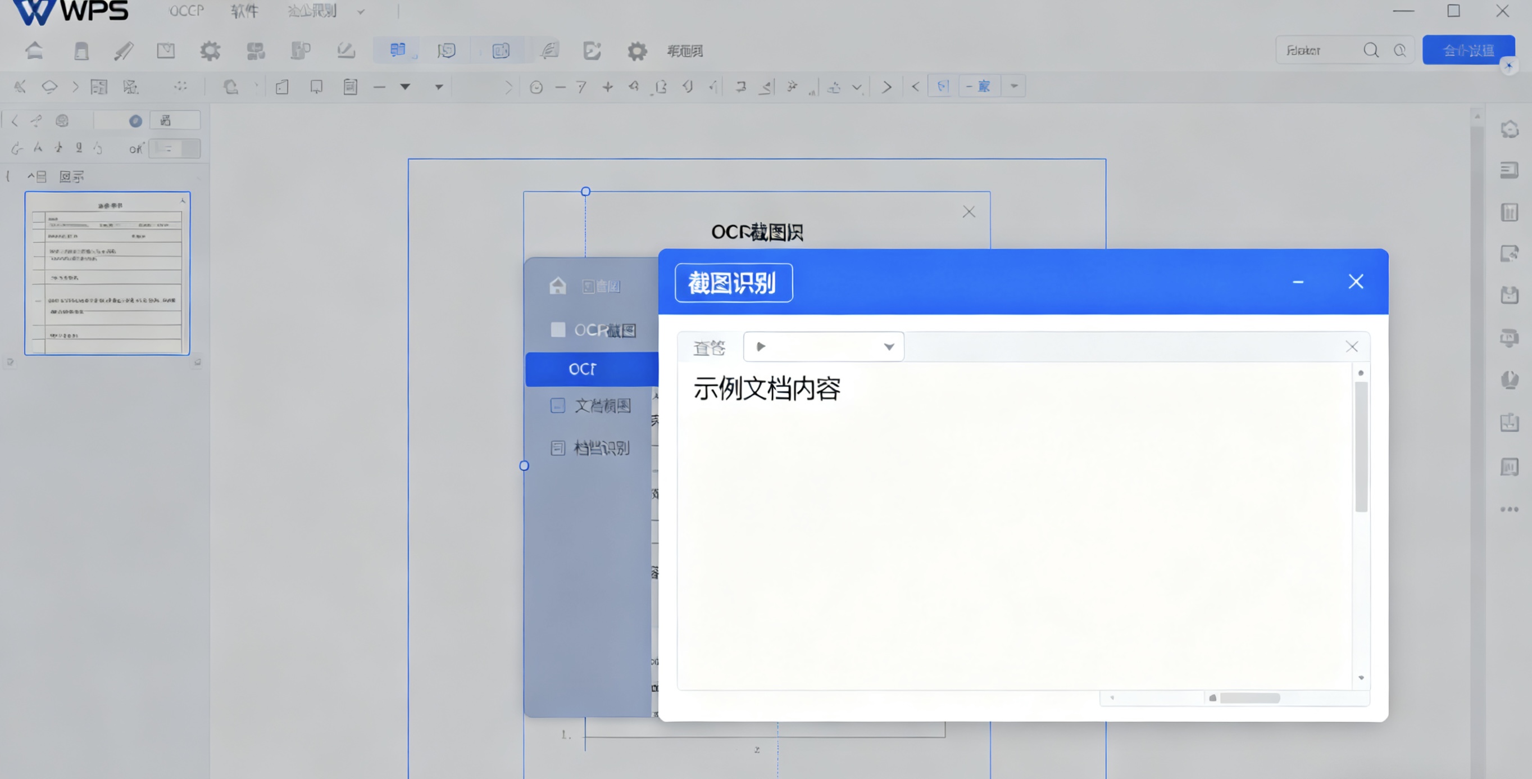Select the pen annotation icon in toolbar

pos(123,51)
